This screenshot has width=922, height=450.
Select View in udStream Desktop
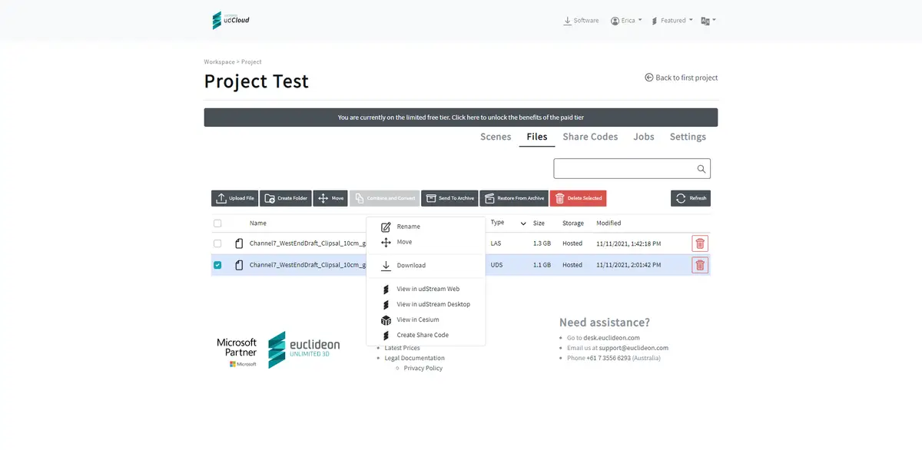tap(426, 305)
